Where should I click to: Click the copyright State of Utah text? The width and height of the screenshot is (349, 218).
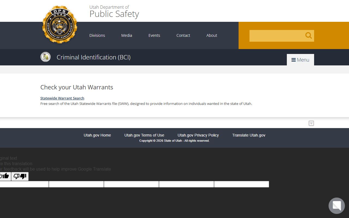click(x=174, y=141)
